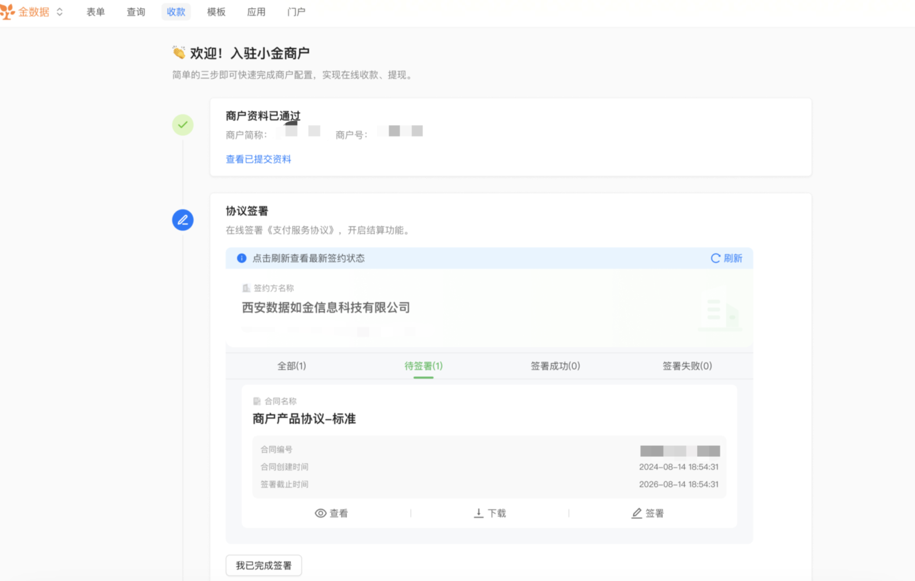Select the 收款 menu item

click(176, 12)
